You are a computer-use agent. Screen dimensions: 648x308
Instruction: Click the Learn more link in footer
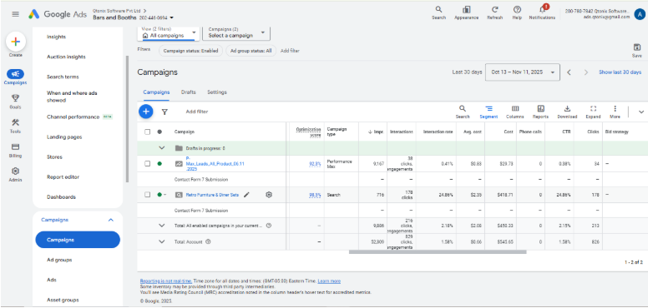click(329, 281)
